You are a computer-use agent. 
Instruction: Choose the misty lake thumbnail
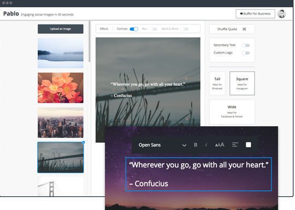pyautogui.click(x=61, y=53)
